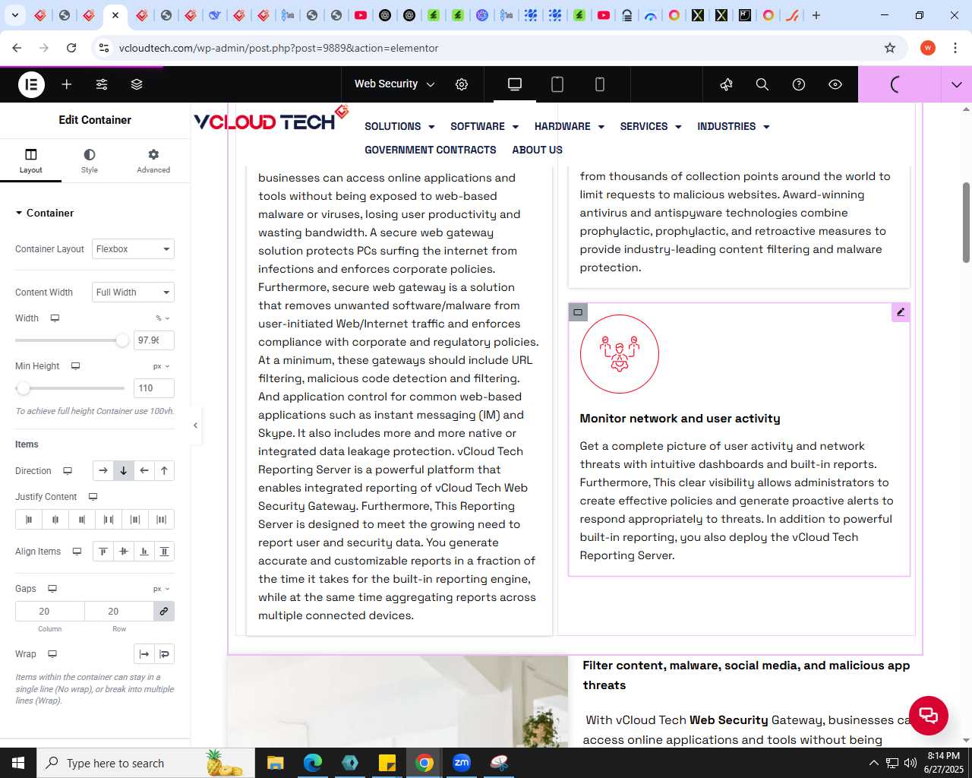The height and width of the screenshot is (778, 972).
Task: Edit the Min Height value field
Action: 154,388
